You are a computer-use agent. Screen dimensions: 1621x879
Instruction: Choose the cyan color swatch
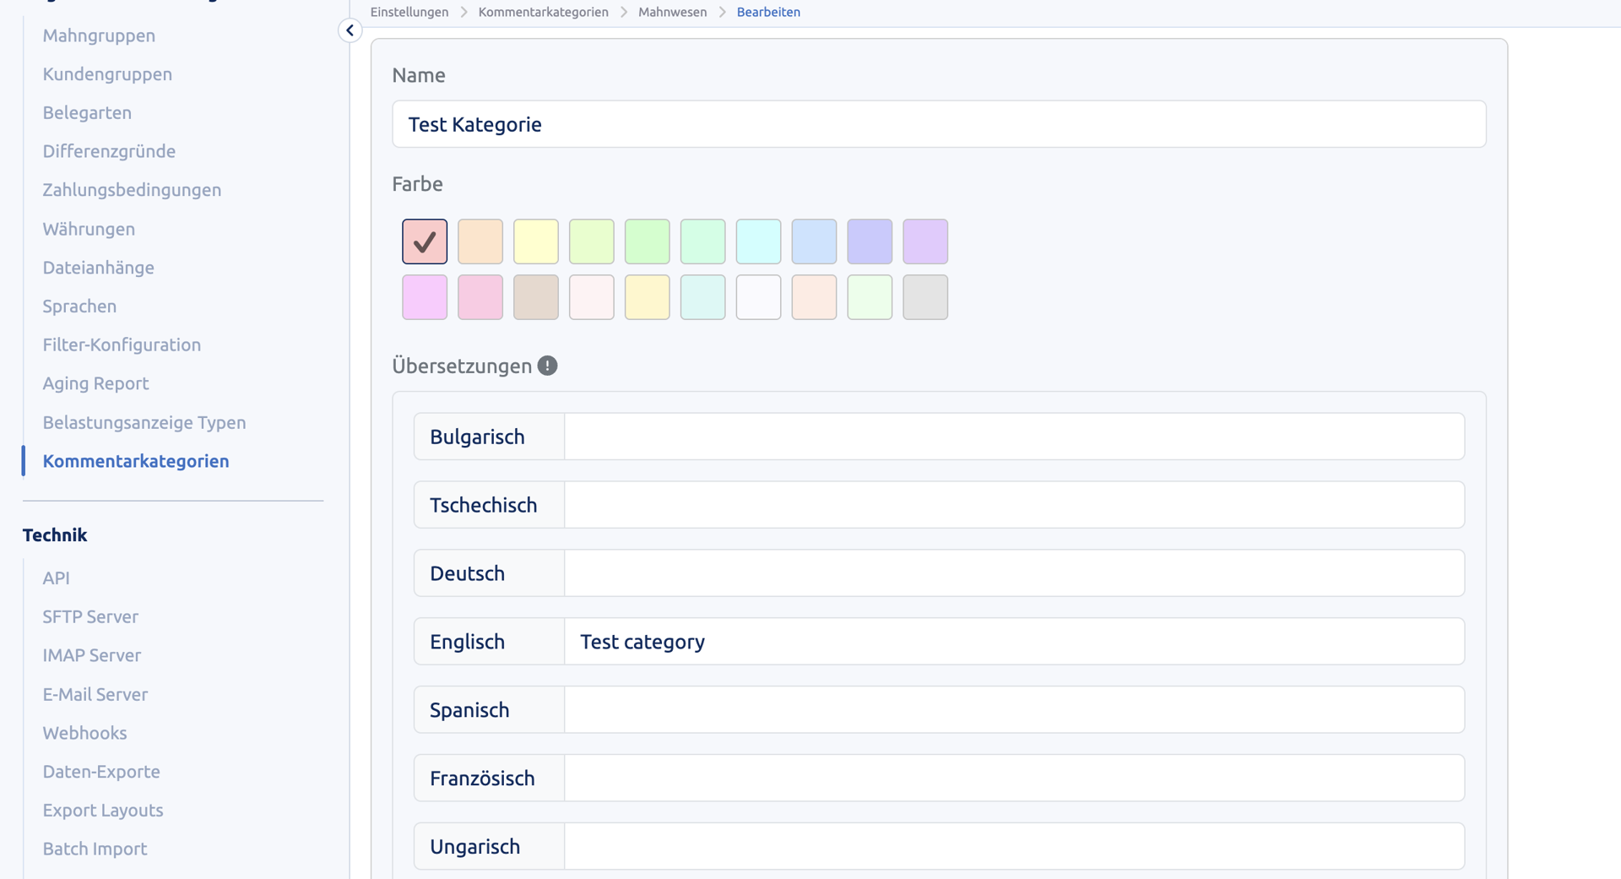758,241
